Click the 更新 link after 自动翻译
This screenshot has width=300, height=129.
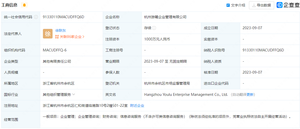click(250, 94)
